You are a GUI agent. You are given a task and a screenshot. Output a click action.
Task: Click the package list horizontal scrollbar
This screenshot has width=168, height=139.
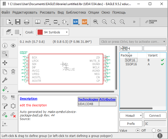(136, 108)
